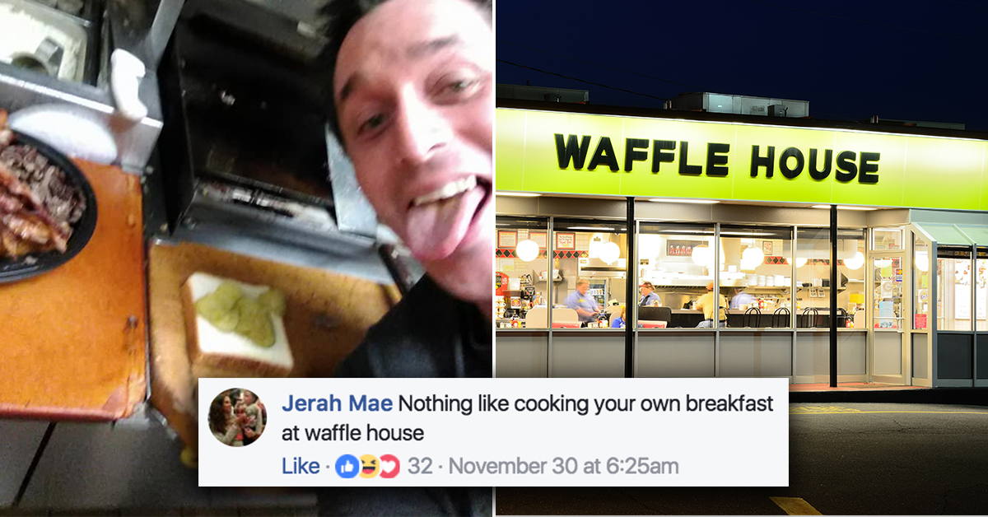Click the red heart love reaction icon
Screen dimensions: 988x517
389,467
